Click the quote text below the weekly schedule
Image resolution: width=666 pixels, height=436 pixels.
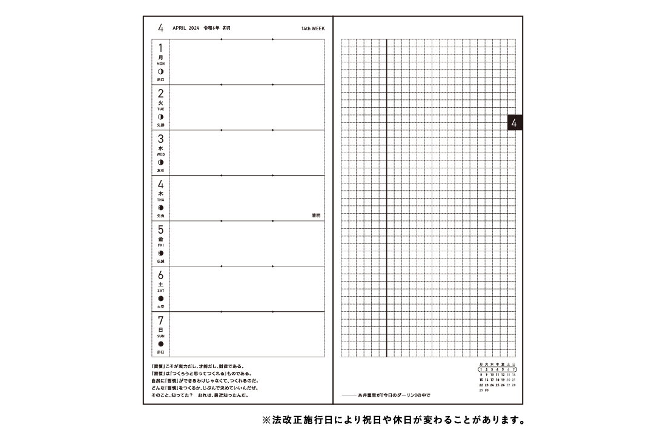click(205, 380)
